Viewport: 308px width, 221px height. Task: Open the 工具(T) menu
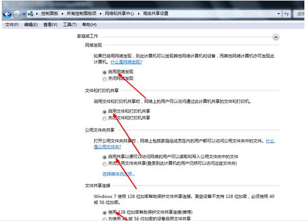(70, 25)
